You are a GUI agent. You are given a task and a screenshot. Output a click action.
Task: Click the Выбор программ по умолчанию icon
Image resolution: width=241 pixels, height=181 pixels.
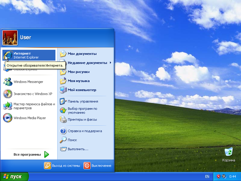coord(63,110)
